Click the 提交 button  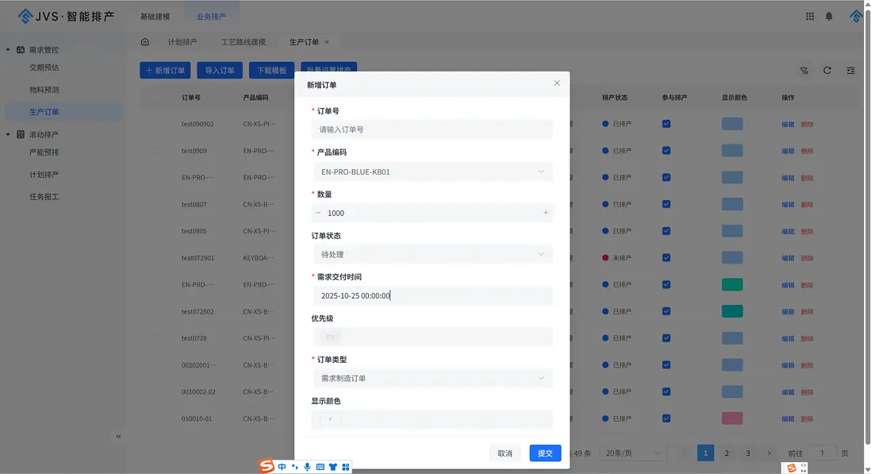coord(545,453)
